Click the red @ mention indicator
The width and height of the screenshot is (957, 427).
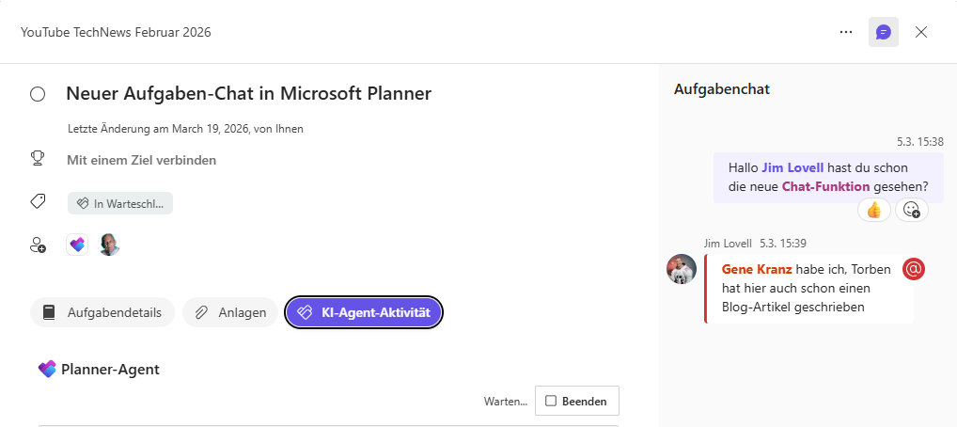pos(914,269)
